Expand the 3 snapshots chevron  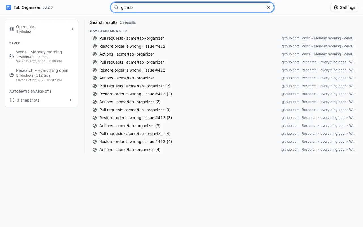tap(71, 100)
